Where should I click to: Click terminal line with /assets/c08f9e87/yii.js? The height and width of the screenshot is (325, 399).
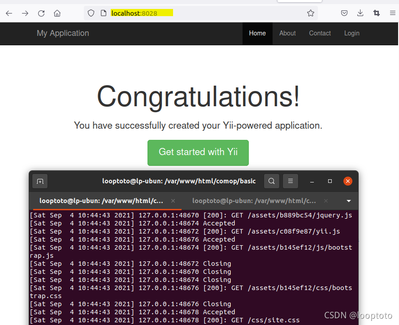tap(185, 231)
